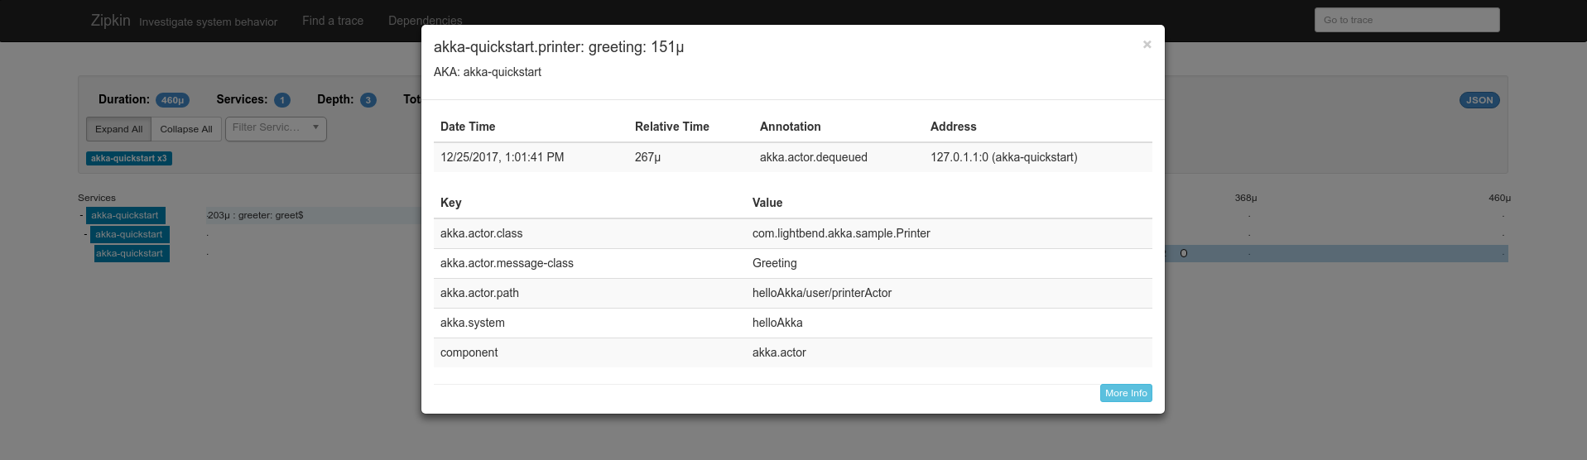Select the third akka-quickstart service label
Screen dimensions: 1587x460
click(131, 254)
